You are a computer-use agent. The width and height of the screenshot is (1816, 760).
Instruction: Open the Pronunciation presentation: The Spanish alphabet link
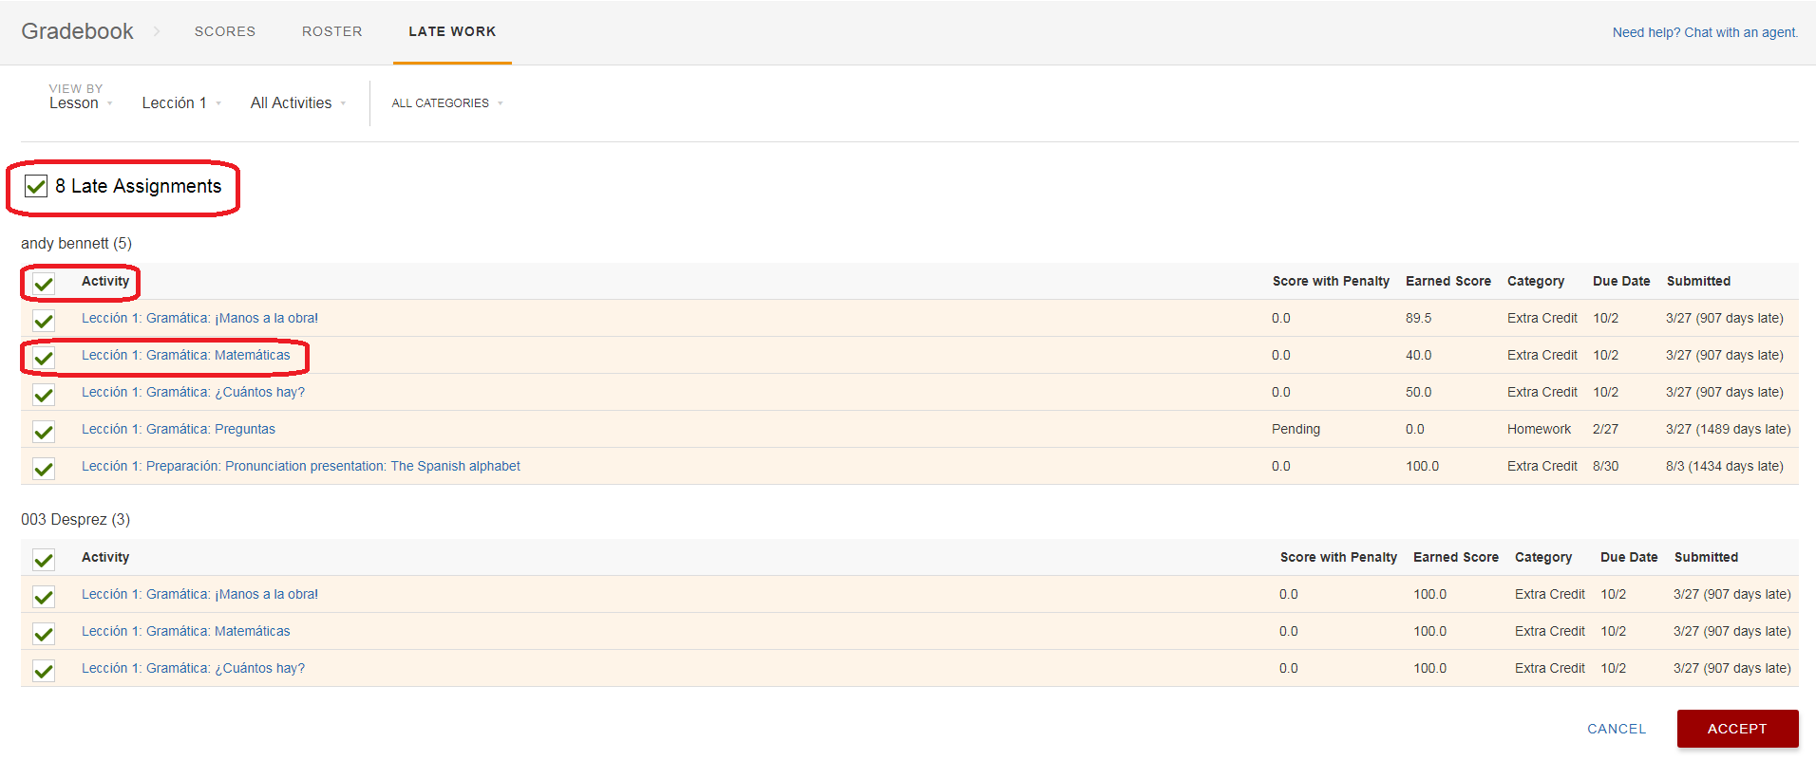pos(301,466)
